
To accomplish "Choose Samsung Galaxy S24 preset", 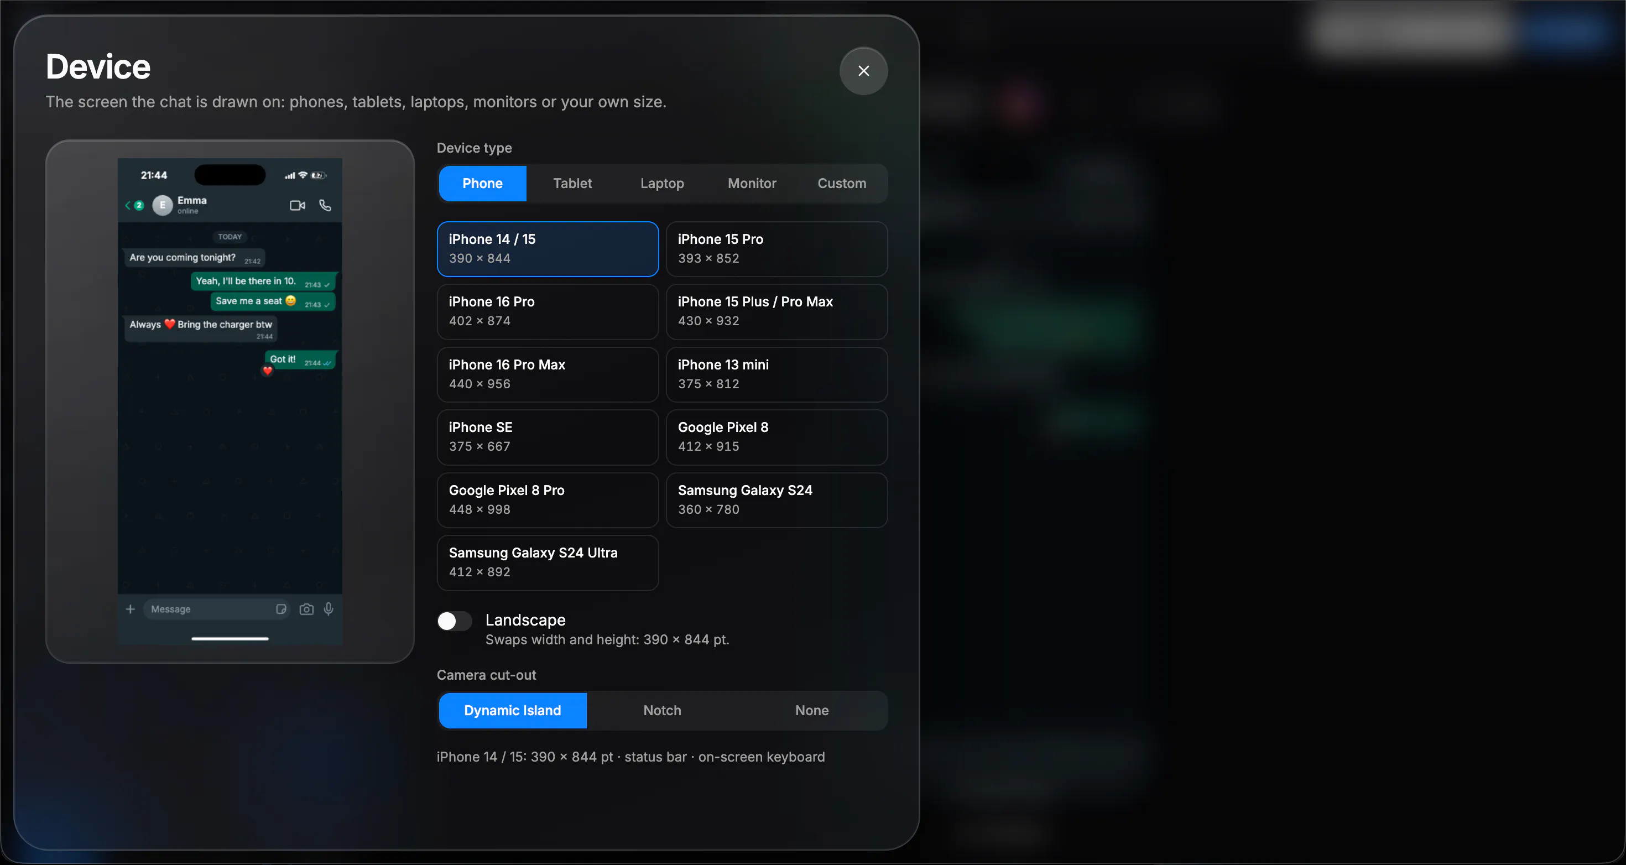I will coord(776,500).
